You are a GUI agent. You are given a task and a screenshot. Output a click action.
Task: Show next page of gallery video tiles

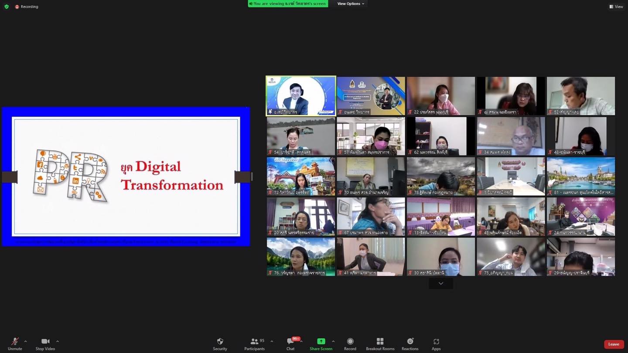[x=440, y=283]
